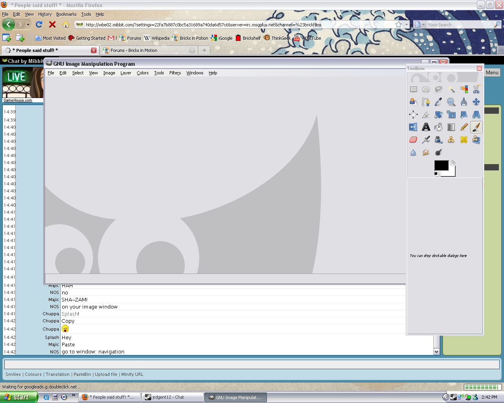Choose the Scissors Select tool
Image resolution: width=504 pixels, height=403 pixels.
476,89
